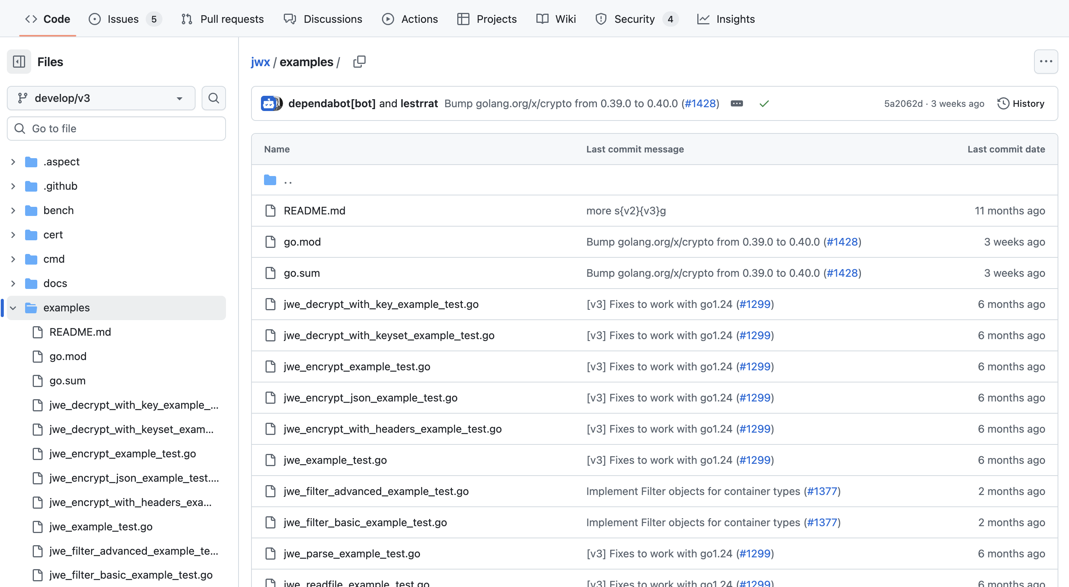This screenshot has height=587, width=1069.
Task: Collapse the Files side panel icon
Action: pyautogui.click(x=19, y=62)
